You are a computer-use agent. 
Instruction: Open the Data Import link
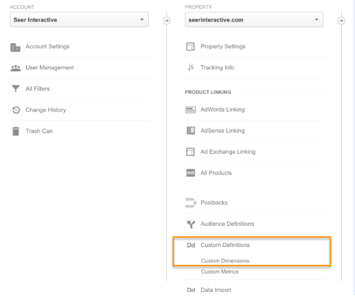[x=216, y=290]
